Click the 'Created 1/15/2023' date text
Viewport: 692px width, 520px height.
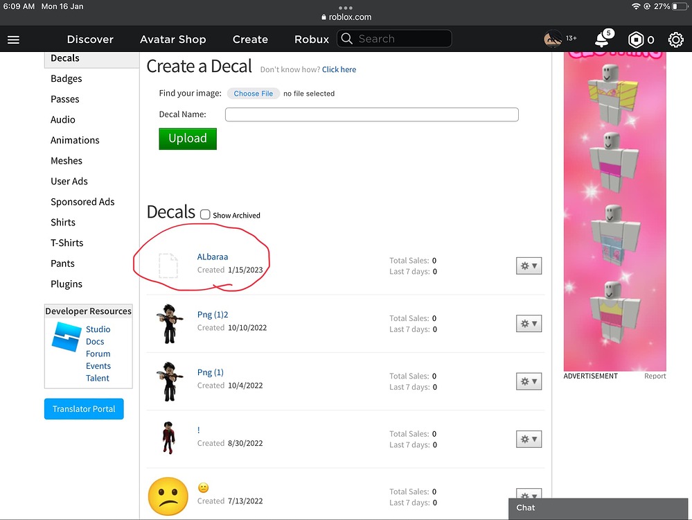click(230, 270)
